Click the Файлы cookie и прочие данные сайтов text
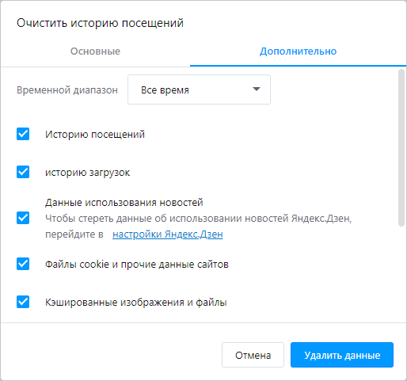The width and height of the screenshot is (407, 381). 137,264
